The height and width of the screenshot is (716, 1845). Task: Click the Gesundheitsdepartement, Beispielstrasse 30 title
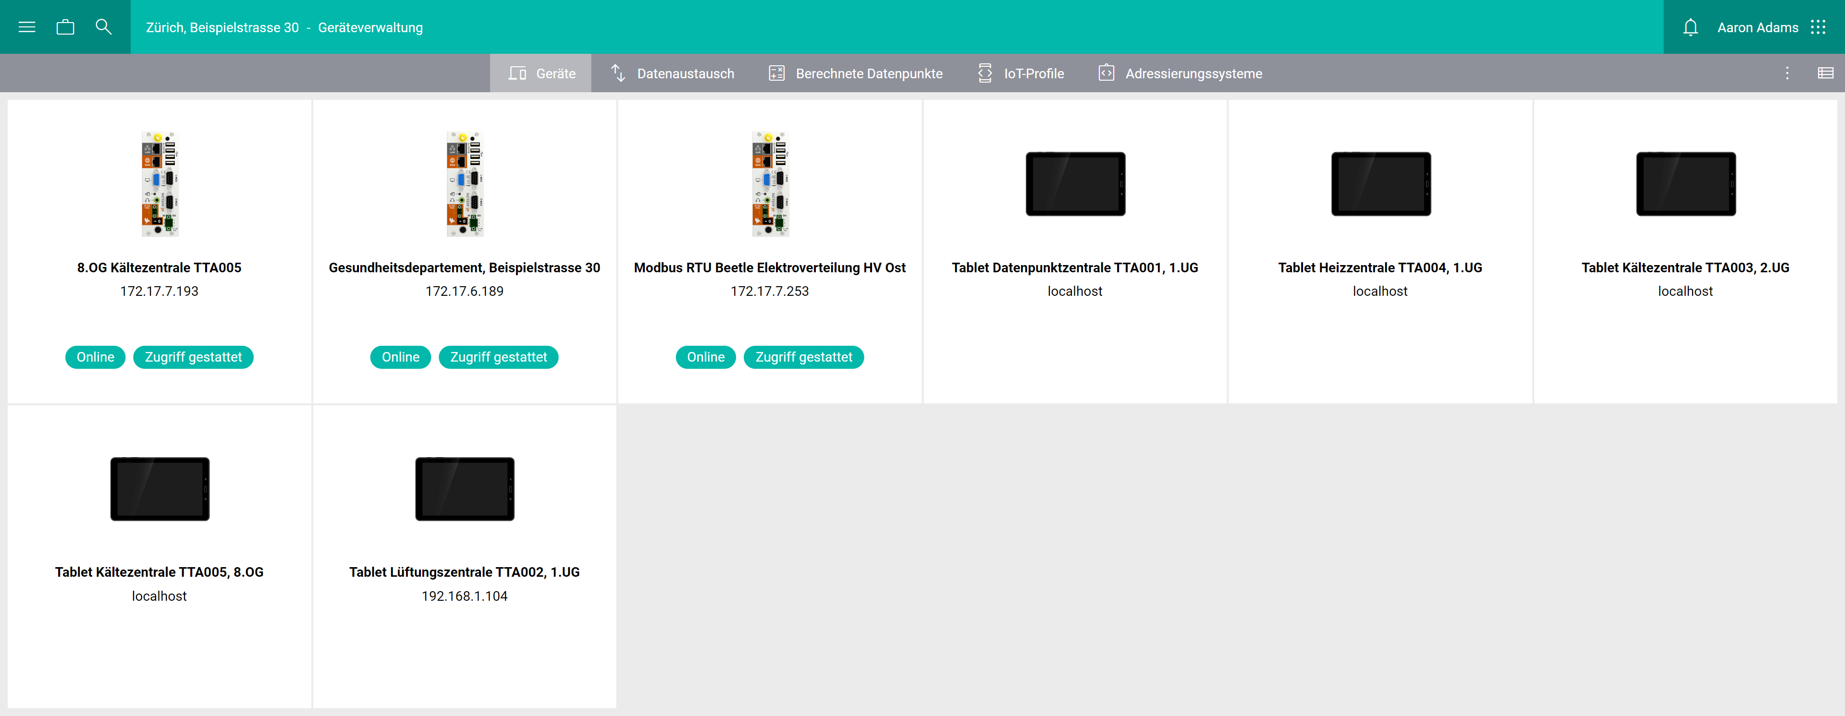point(464,268)
